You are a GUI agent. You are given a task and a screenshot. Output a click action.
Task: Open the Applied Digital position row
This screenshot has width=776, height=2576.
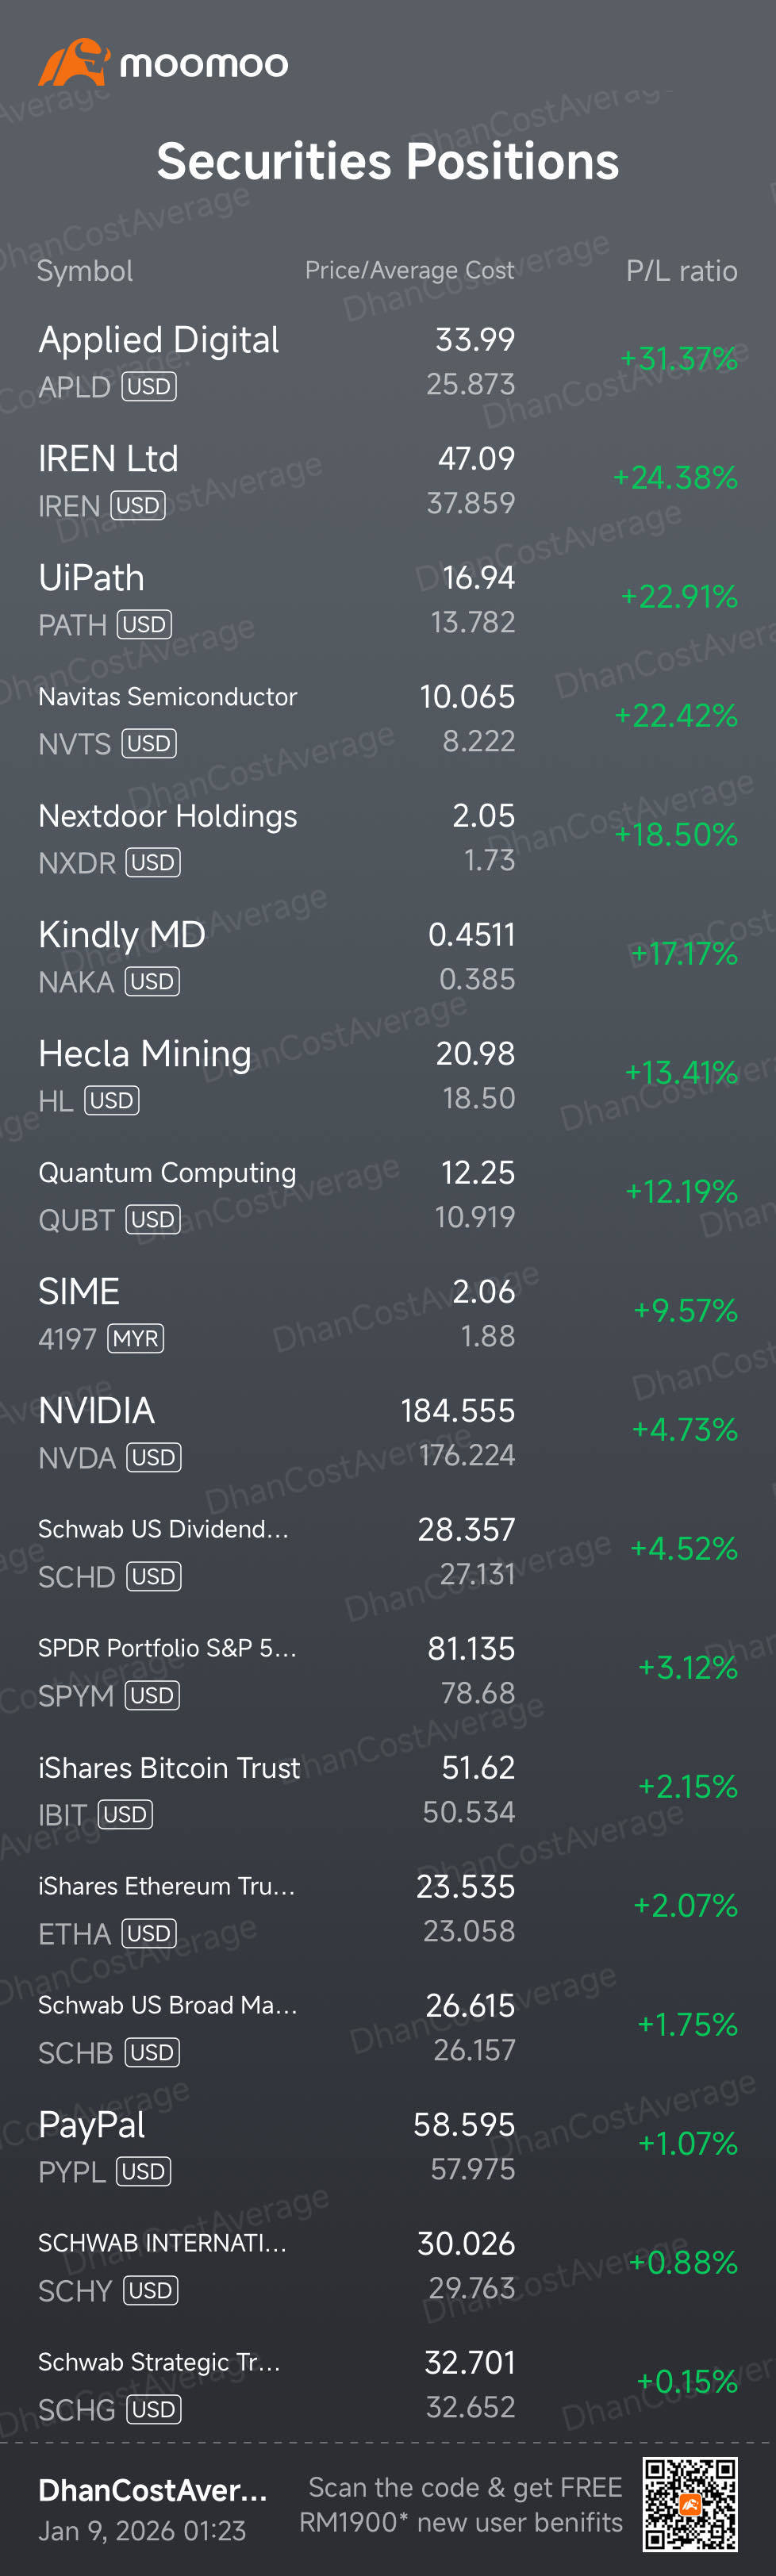pos(388,362)
